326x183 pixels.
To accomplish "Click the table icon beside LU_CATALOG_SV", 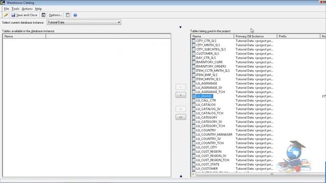I will click(194, 109).
